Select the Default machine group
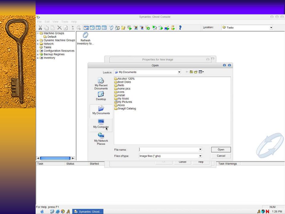Viewport: 285px width, 214px height. click(x=50, y=37)
